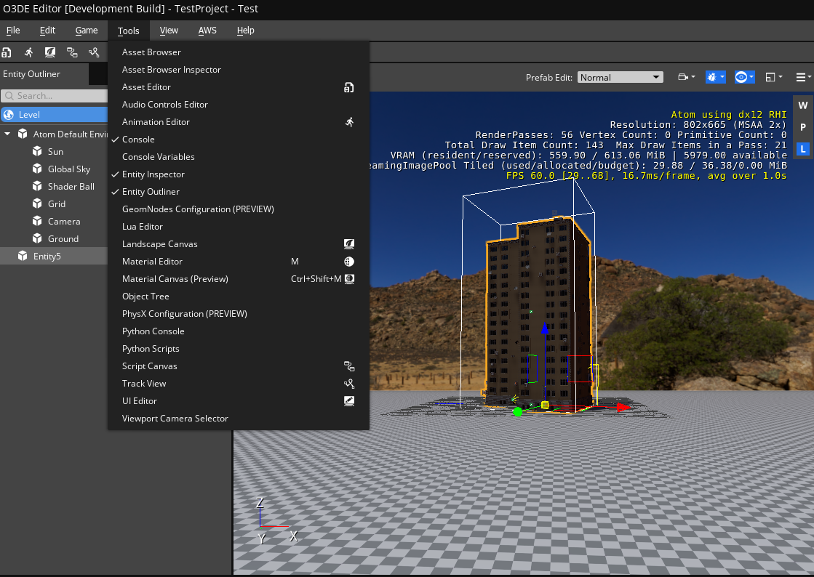Viewport: 814px width, 577px height.
Task: Open the Help menu
Action: 246,31
